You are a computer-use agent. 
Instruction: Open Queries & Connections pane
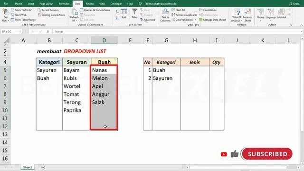tap(95, 10)
